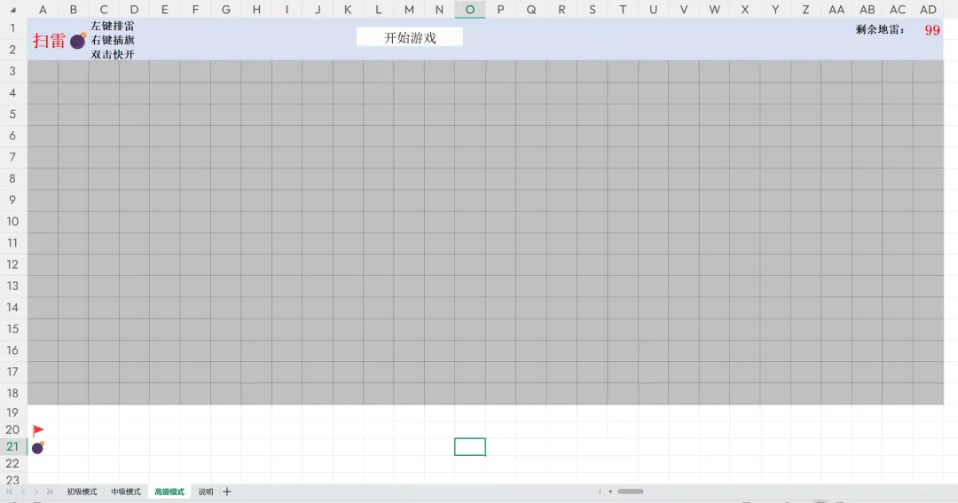
Task: Go to the previous sheet using the nav arrow
Action: coord(22,491)
